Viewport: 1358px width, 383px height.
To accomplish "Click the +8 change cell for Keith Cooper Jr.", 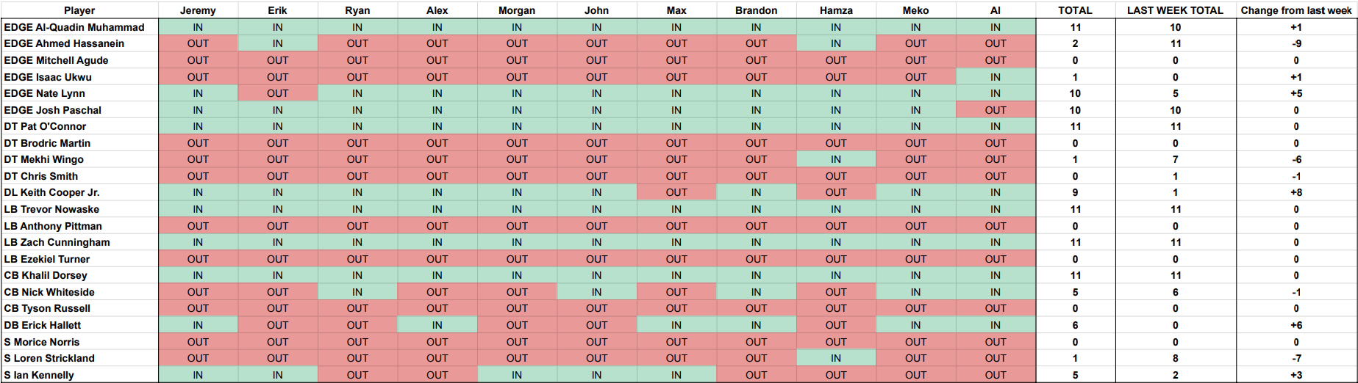I will 1296,192.
